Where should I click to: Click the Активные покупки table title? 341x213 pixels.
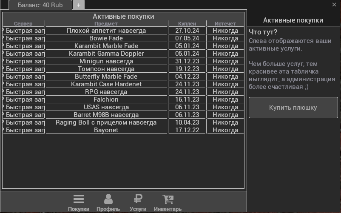click(123, 16)
